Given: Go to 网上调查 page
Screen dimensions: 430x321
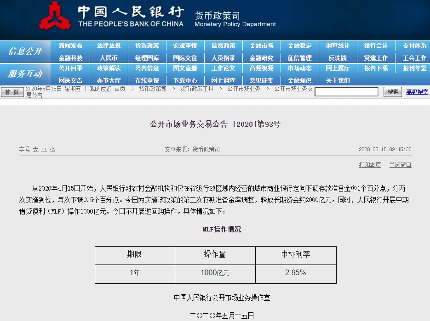Looking at the screenshot, I should coord(223,80).
